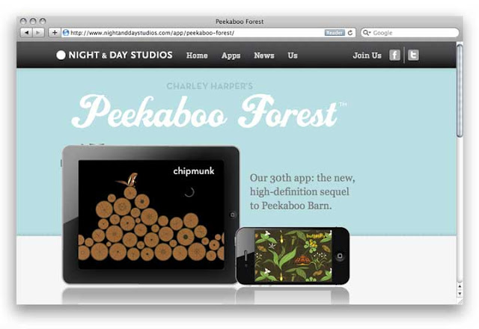Toggle the Reader button in address bar
Image resolution: width=479 pixels, height=329 pixels.
click(x=335, y=33)
